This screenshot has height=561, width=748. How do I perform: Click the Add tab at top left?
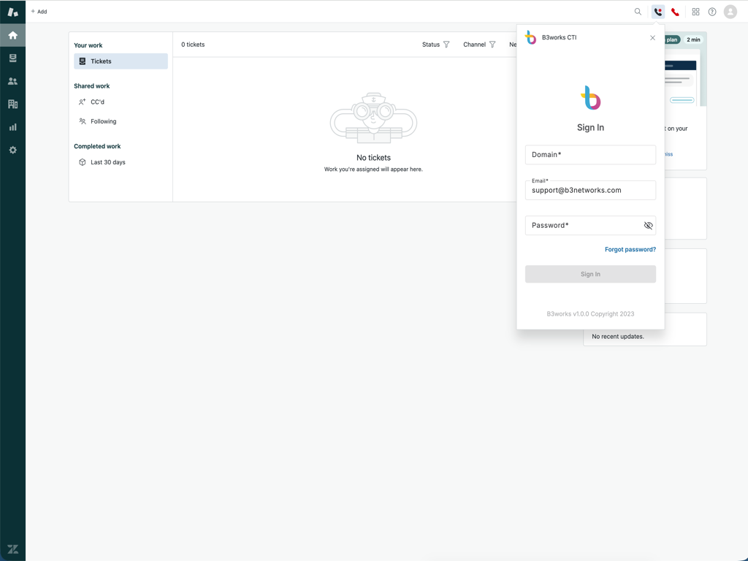pyautogui.click(x=38, y=11)
